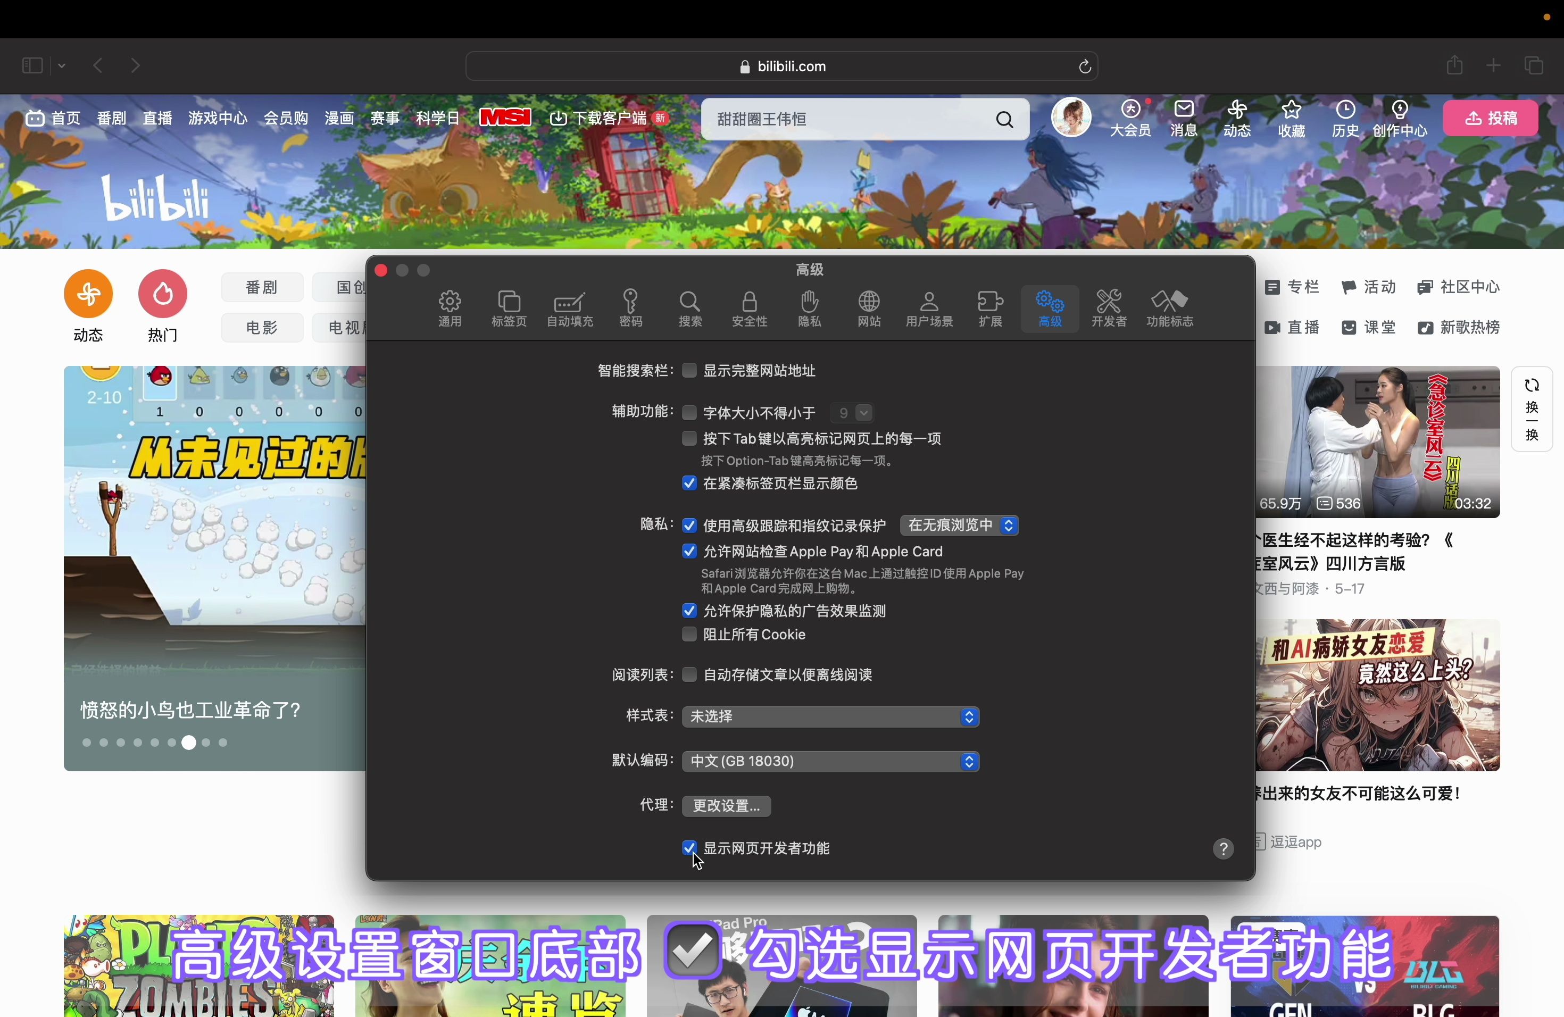The height and width of the screenshot is (1017, 1564).
Task: Open the 默认编码 中文 (GB 18030) dropdown
Action: click(x=830, y=762)
